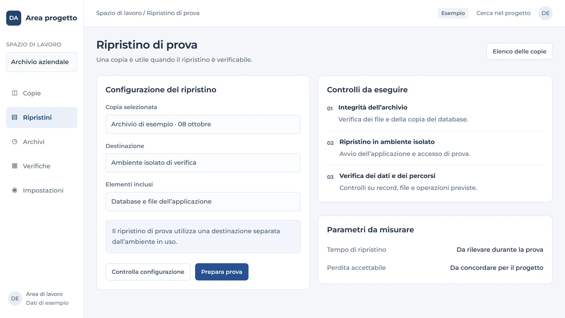The width and height of the screenshot is (565, 318).
Task: Click the Controlli da eseguire heading
Action: 367,90
